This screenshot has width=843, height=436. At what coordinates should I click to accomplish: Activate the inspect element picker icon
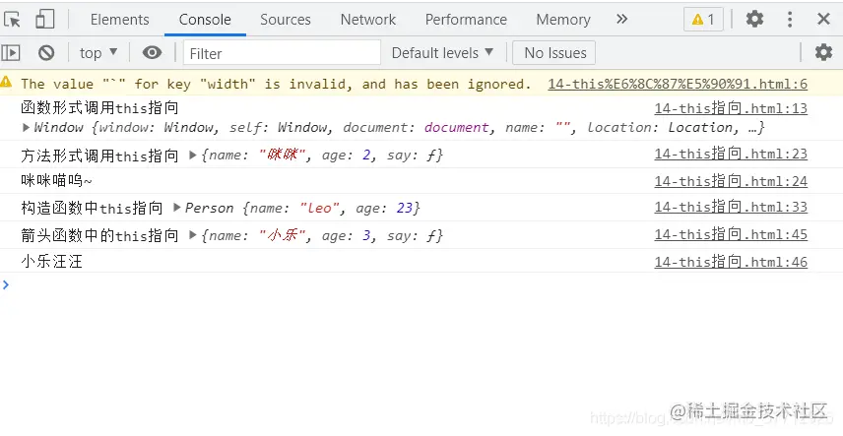tap(12, 20)
